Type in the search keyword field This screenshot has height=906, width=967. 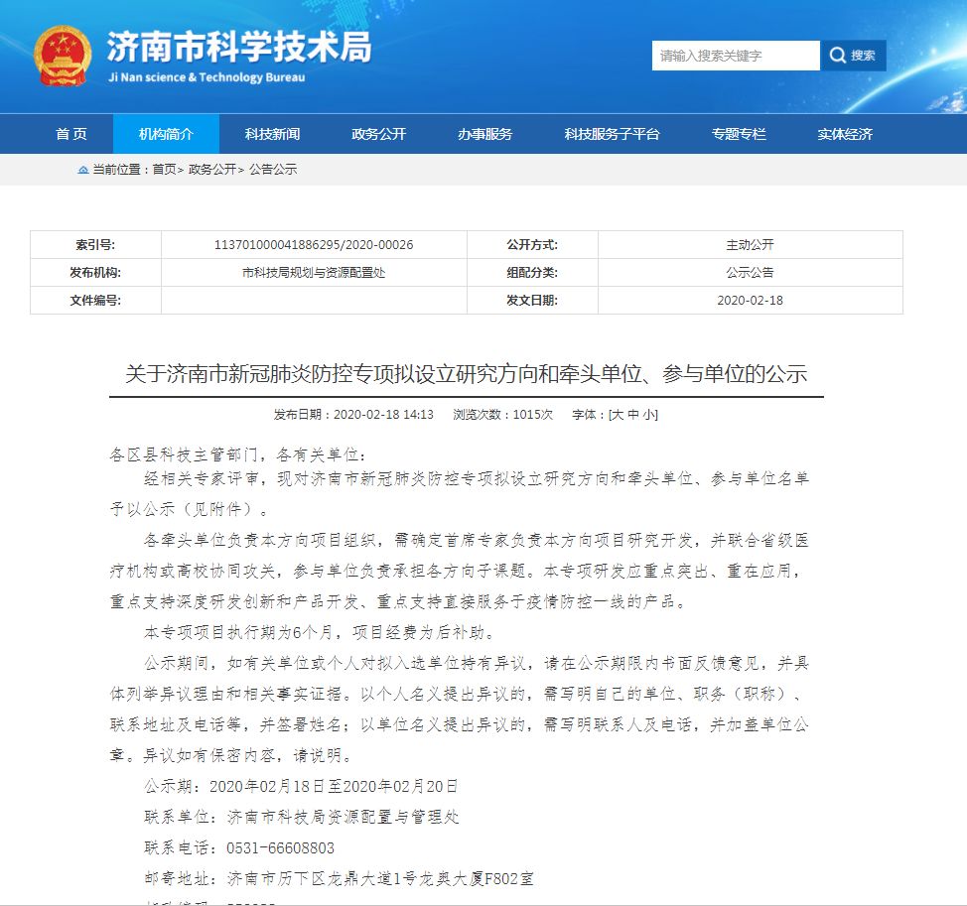point(736,56)
